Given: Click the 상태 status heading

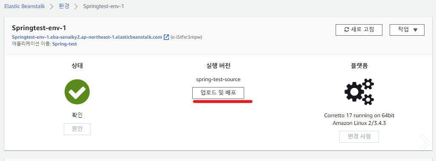Looking at the screenshot, I should 77,66.
